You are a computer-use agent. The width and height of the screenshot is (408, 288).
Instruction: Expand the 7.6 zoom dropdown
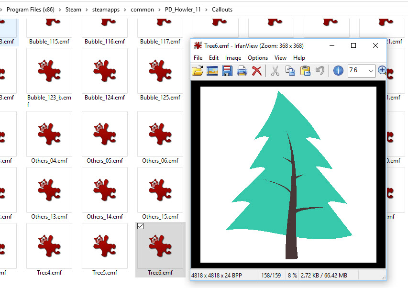(371, 71)
